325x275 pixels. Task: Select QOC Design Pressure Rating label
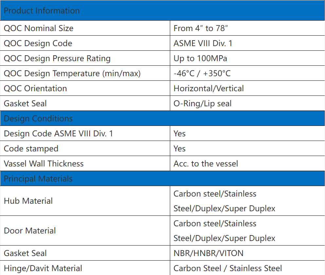(57, 59)
